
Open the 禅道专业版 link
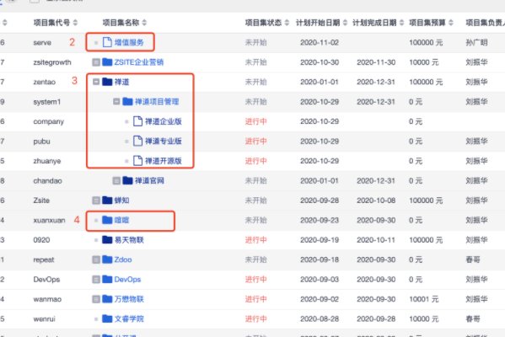[164, 141]
